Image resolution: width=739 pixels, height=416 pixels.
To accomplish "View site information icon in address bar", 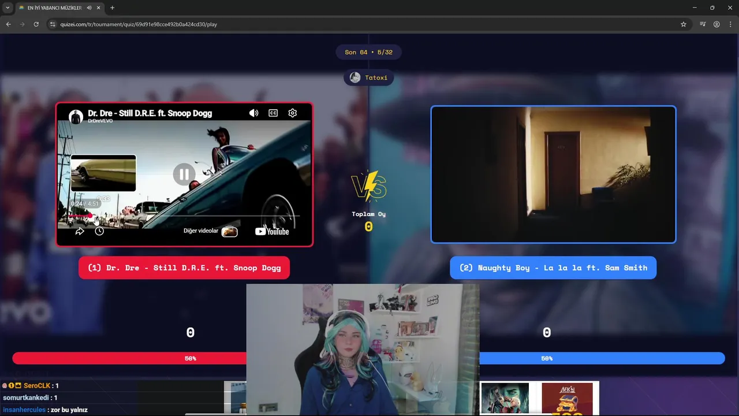I will coord(53,24).
